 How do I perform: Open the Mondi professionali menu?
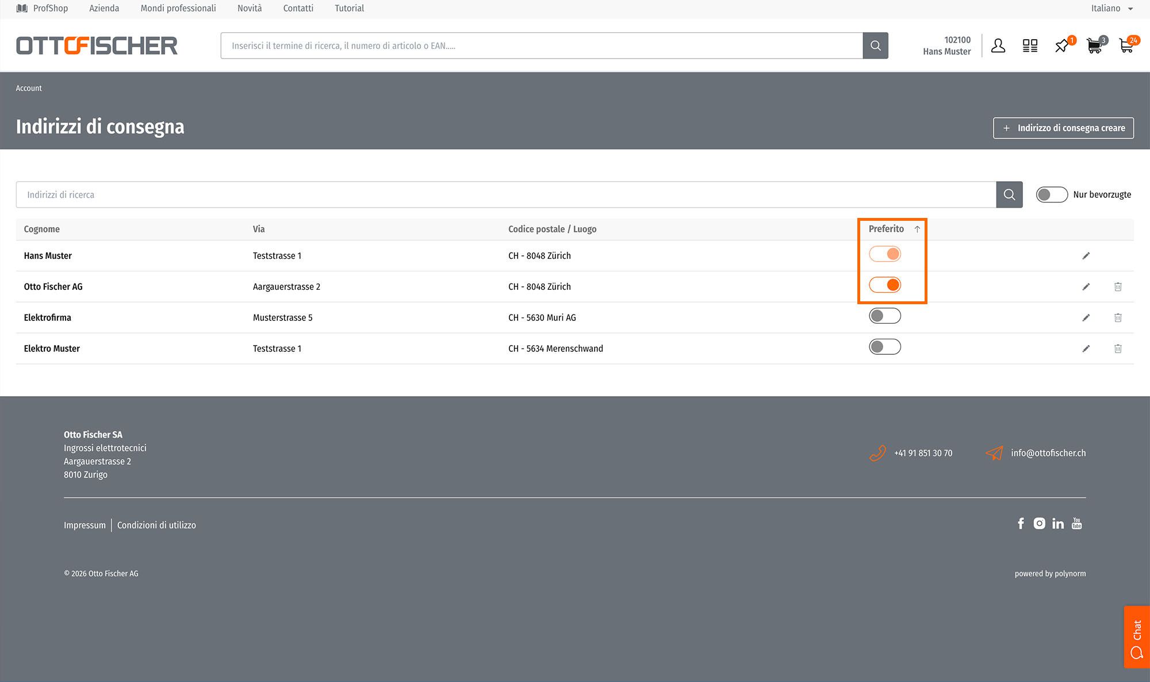tap(178, 8)
